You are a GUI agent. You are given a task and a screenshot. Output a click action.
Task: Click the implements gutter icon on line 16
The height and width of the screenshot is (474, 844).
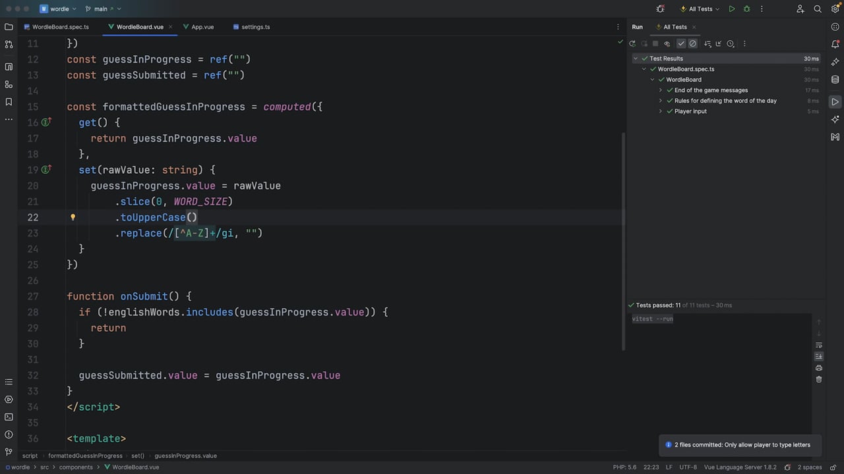click(46, 122)
